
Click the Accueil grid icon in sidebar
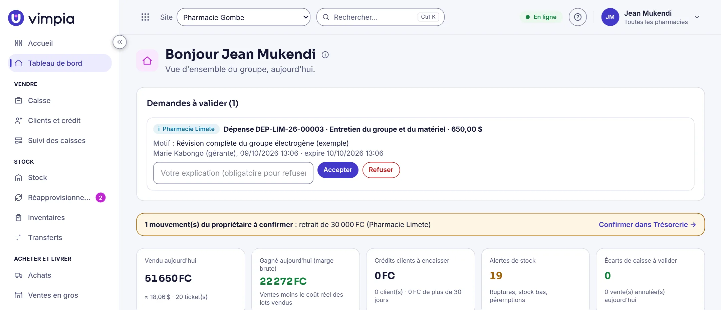coord(19,43)
